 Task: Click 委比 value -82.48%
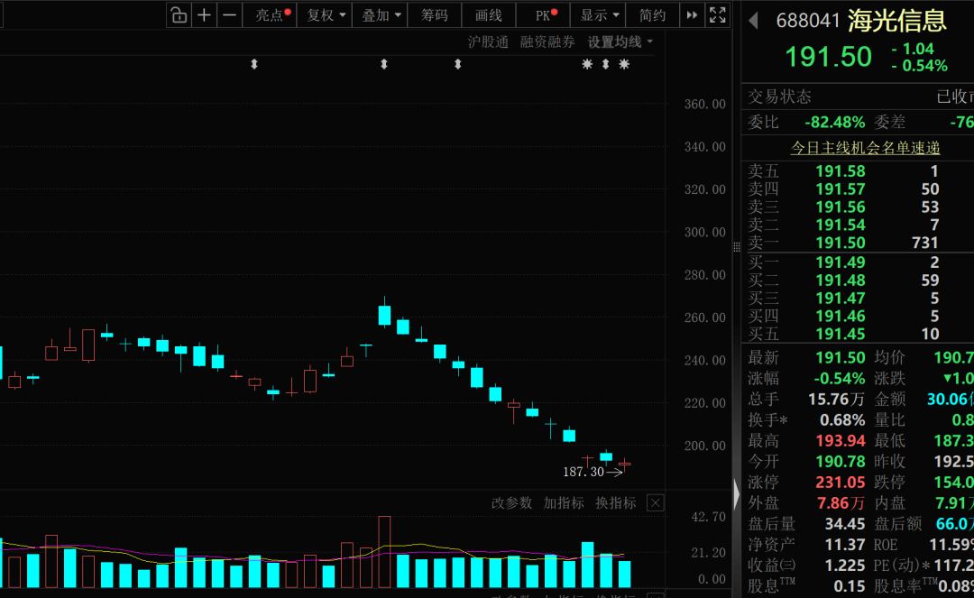pyautogui.click(x=835, y=123)
